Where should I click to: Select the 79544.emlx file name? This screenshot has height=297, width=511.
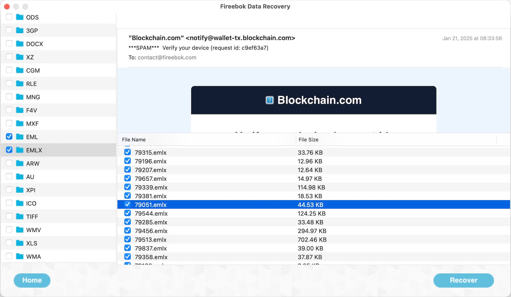point(151,213)
